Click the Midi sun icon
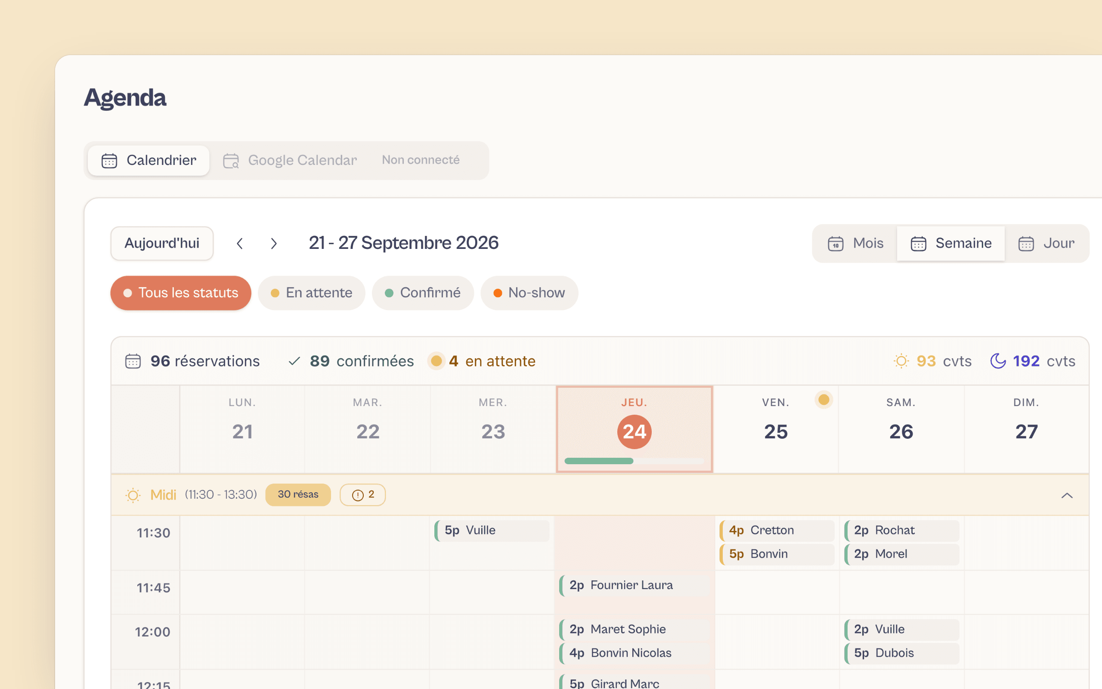This screenshot has width=1102, height=689. (133, 495)
